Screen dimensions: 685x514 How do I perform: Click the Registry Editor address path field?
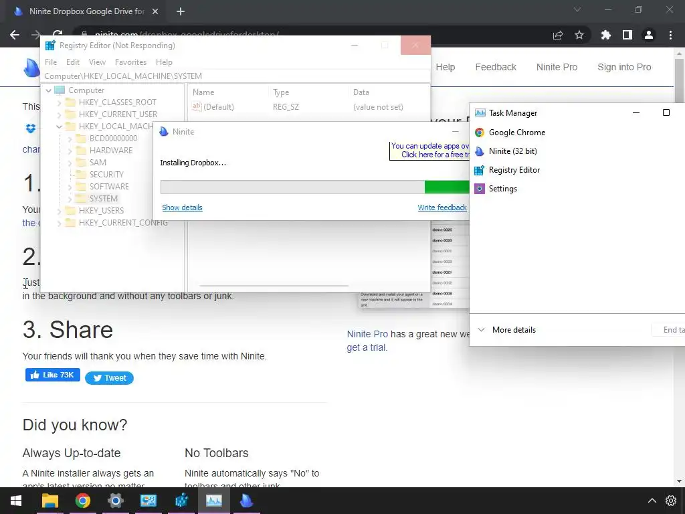[236, 76]
